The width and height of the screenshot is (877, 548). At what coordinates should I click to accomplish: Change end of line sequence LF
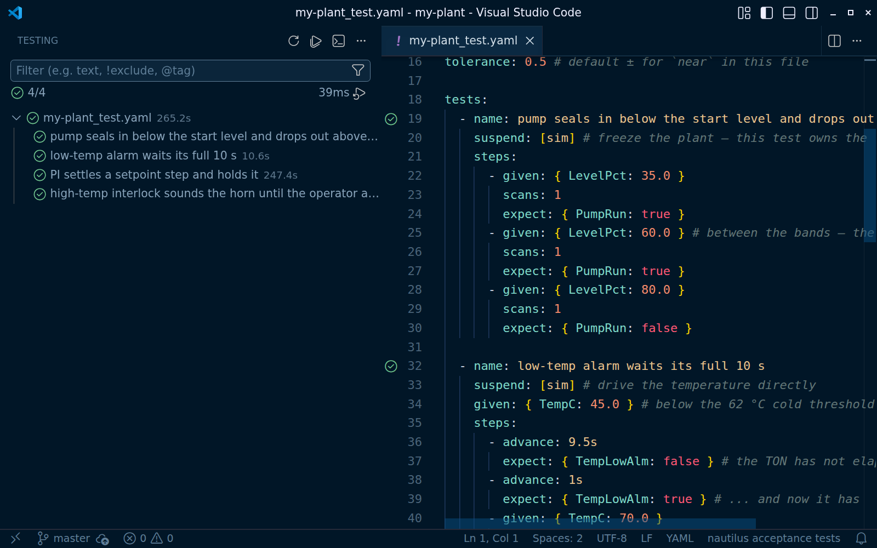click(x=647, y=538)
